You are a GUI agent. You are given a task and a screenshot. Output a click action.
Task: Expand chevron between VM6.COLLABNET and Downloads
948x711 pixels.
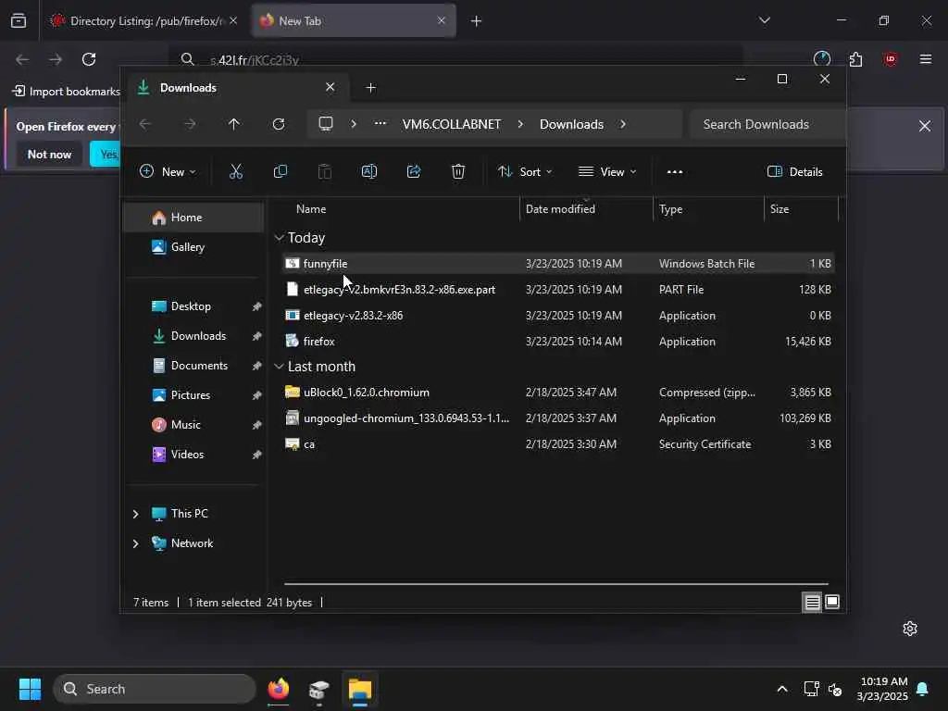[520, 124]
